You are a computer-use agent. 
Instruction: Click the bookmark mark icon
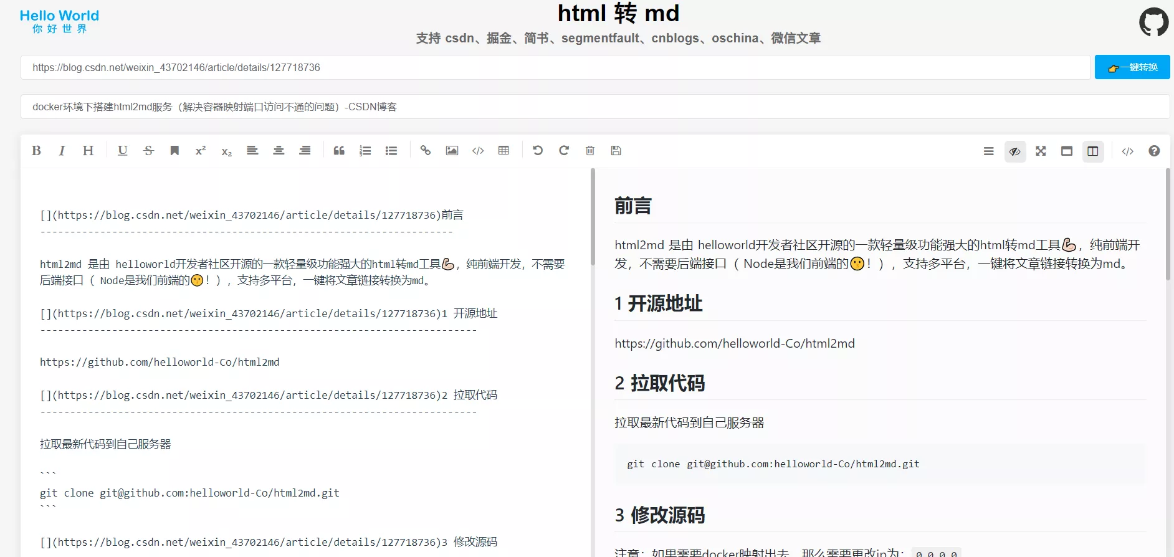pos(174,151)
